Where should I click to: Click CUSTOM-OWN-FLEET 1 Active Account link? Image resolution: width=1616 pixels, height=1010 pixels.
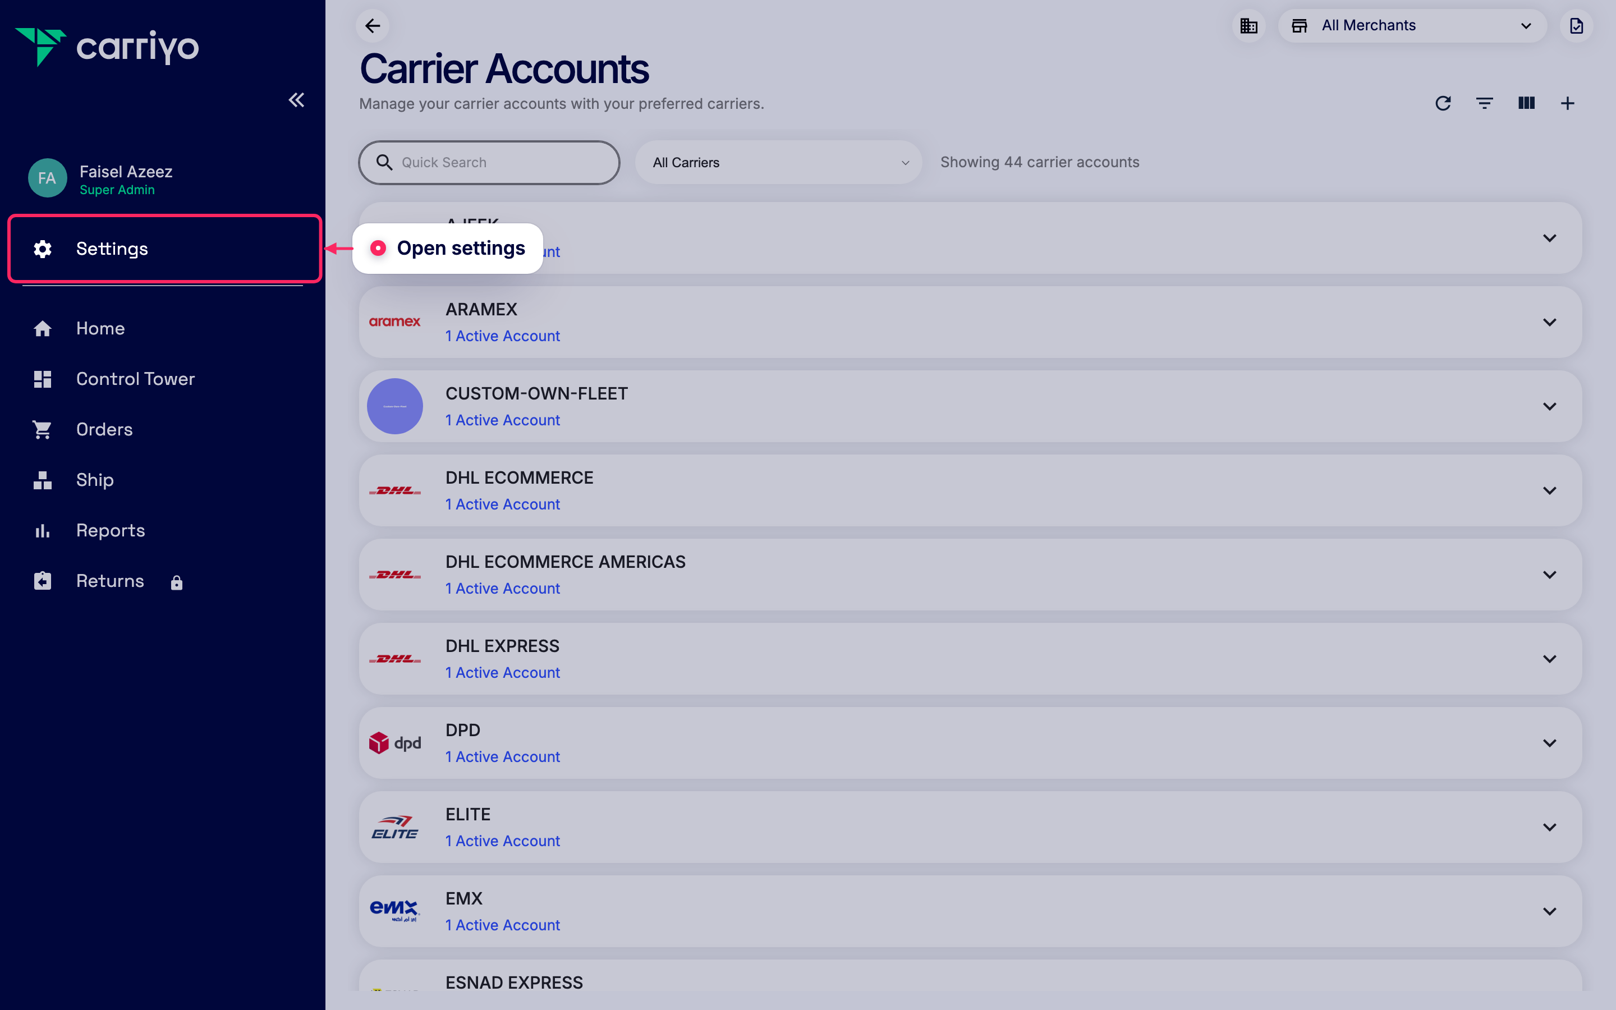click(x=502, y=420)
